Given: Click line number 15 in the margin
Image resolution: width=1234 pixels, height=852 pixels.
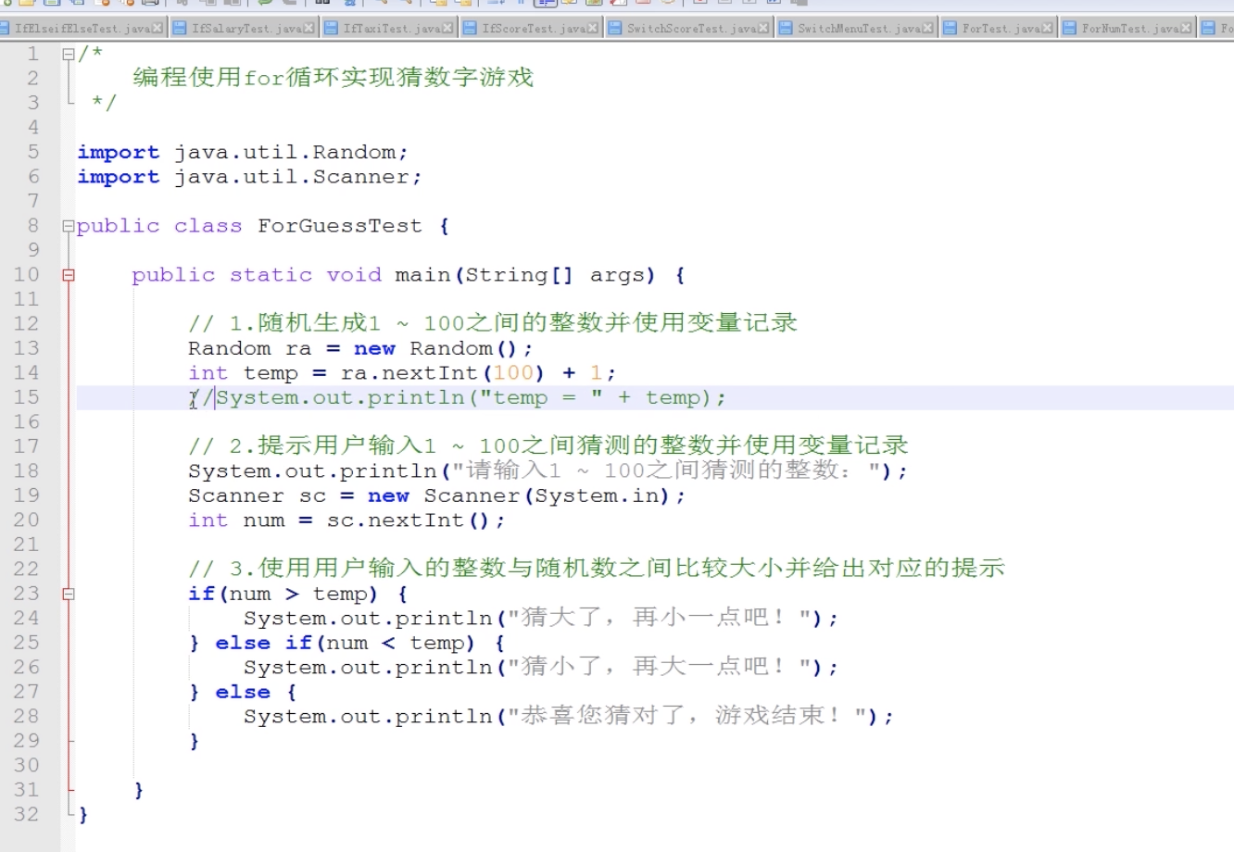Looking at the screenshot, I should coord(27,397).
